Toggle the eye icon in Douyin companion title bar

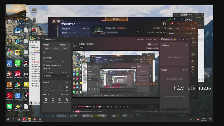click(x=148, y=39)
